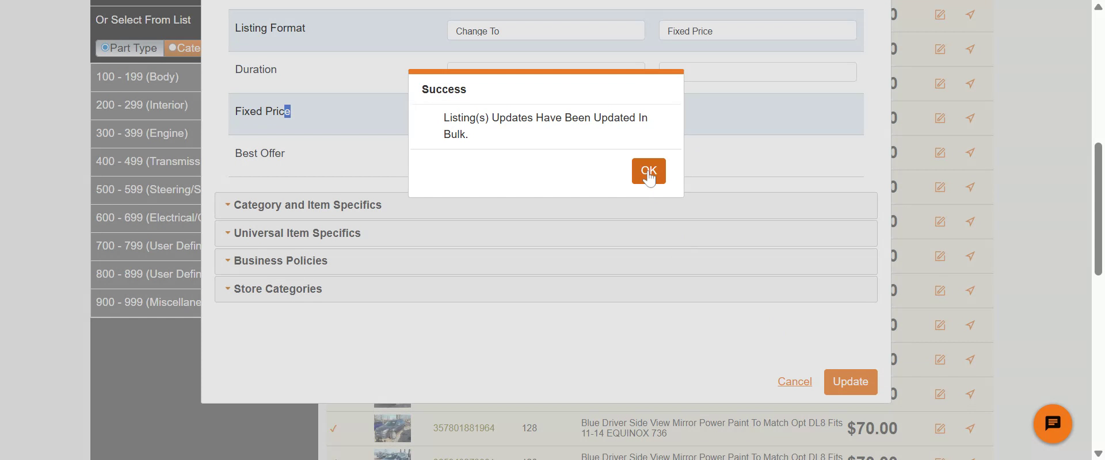Viewport: 1105px width, 460px height.
Task: Open the thumbnail of listing 357801881964
Action: (x=393, y=428)
